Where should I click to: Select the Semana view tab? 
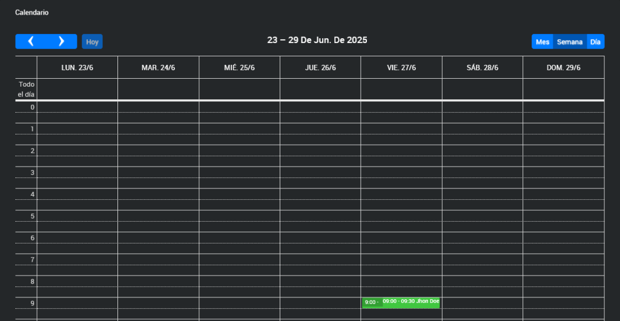(570, 42)
